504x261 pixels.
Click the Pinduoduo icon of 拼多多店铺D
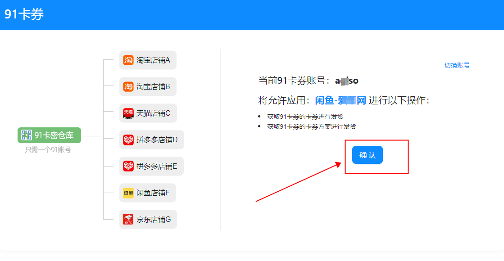click(128, 139)
